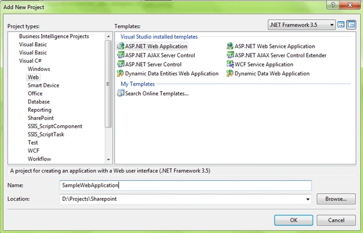Open the Location path dropdown arrow
Viewport: 363px width, 233px height.
pyautogui.click(x=307, y=199)
